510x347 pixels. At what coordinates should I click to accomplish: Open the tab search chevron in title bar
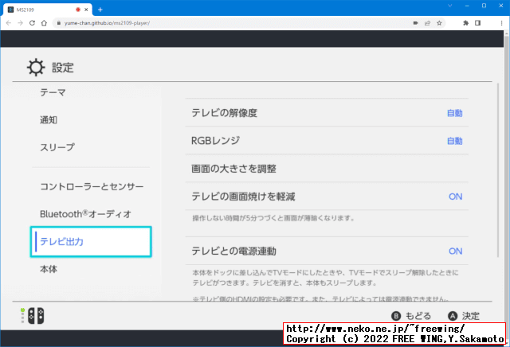449,6
